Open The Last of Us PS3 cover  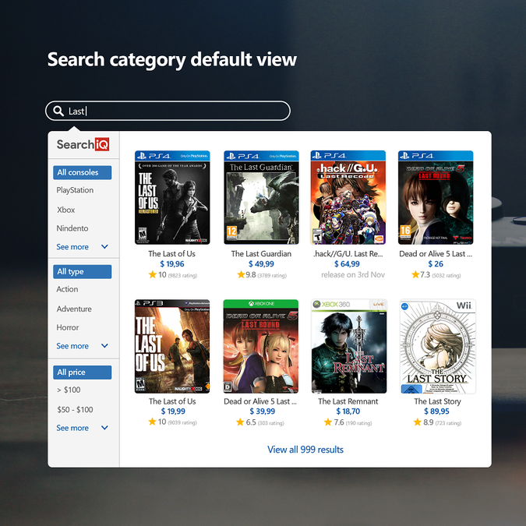(x=172, y=346)
